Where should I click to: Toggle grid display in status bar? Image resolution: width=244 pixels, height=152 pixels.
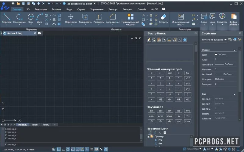point(59,149)
